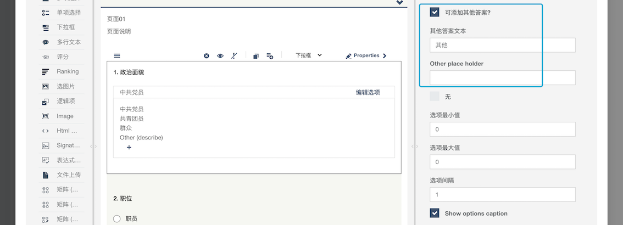623x225 pixels.
Task: Select the Other (describe) option
Action: pyautogui.click(x=141, y=138)
